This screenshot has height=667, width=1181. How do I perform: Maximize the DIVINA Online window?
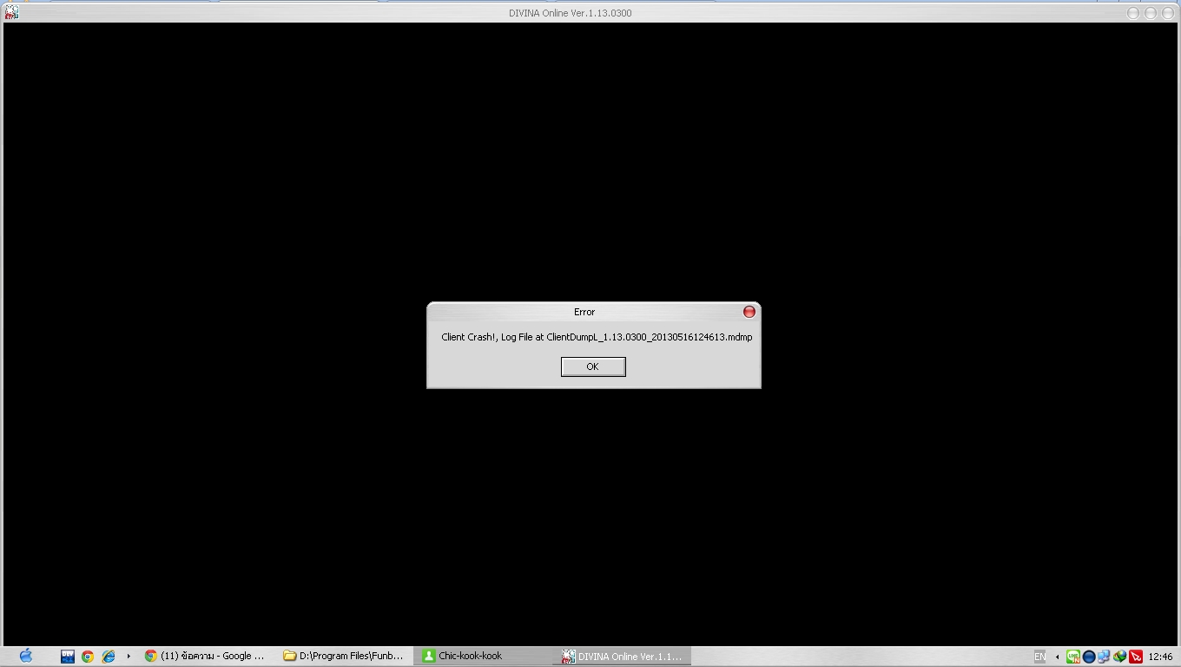pos(1151,13)
